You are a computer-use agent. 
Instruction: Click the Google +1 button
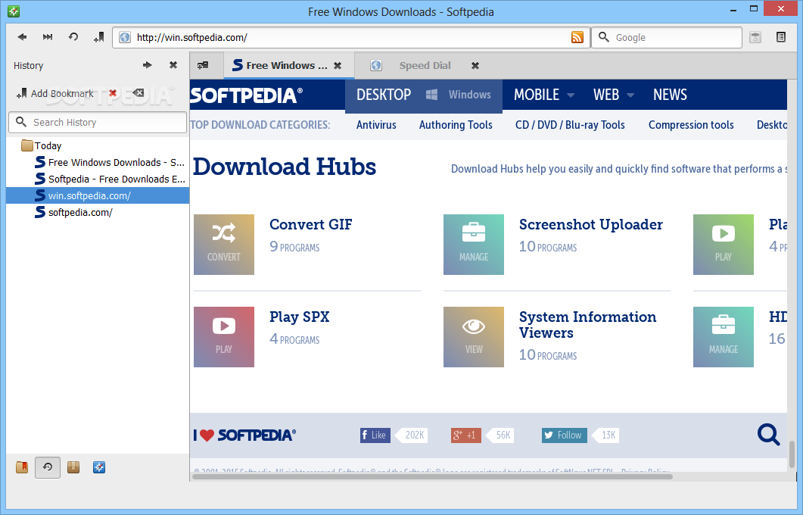(466, 435)
